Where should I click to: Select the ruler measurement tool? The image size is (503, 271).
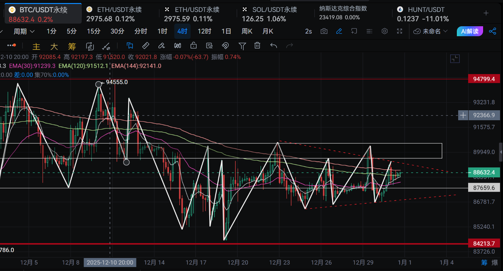[145, 46]
